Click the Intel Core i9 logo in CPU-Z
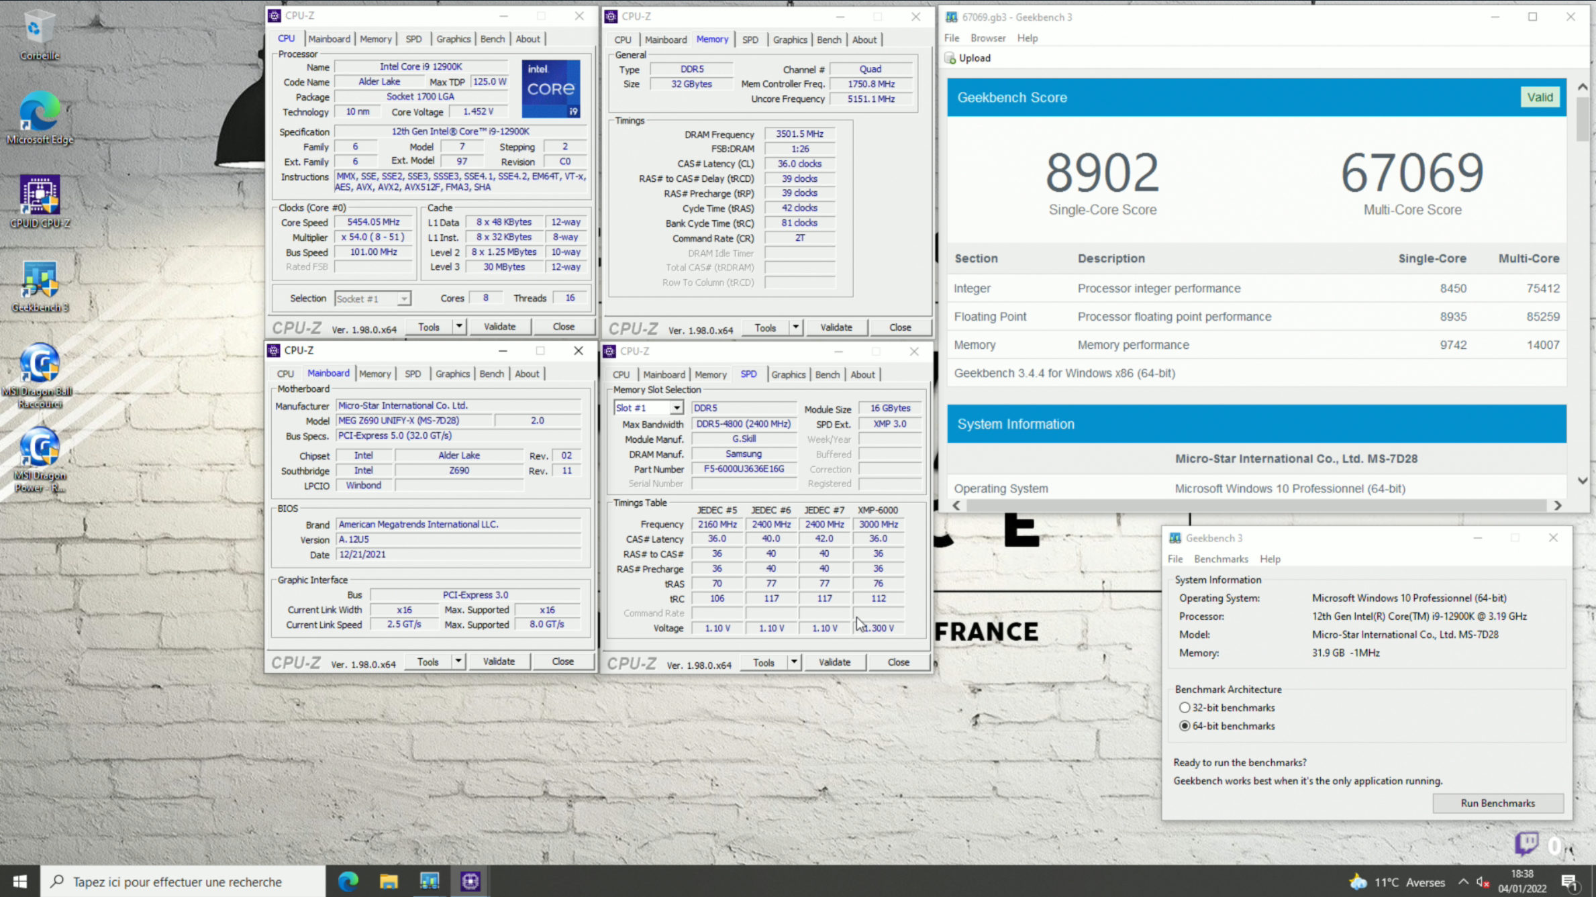 550,89
